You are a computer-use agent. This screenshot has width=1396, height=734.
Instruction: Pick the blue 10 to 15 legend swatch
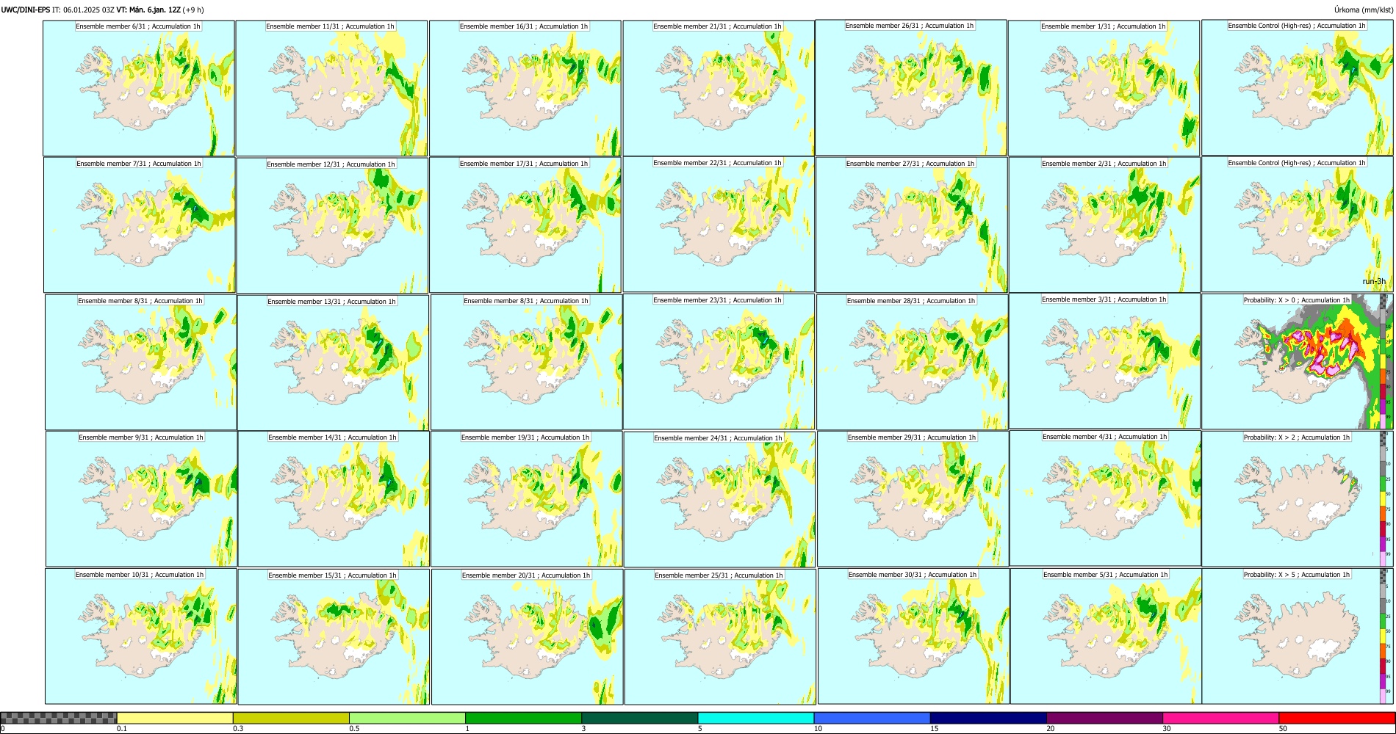pos(872,718)
